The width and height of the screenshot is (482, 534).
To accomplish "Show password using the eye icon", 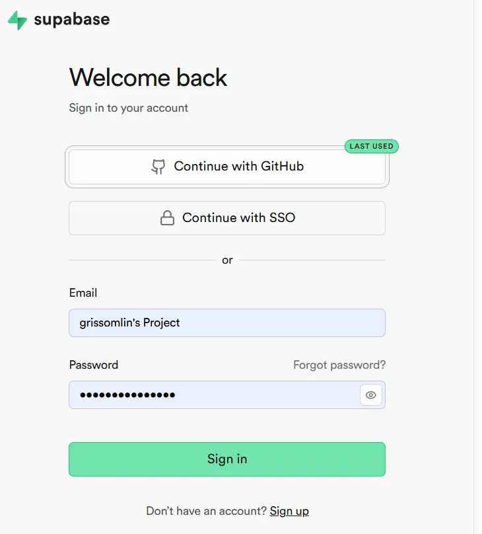I will tap(371, 395).
